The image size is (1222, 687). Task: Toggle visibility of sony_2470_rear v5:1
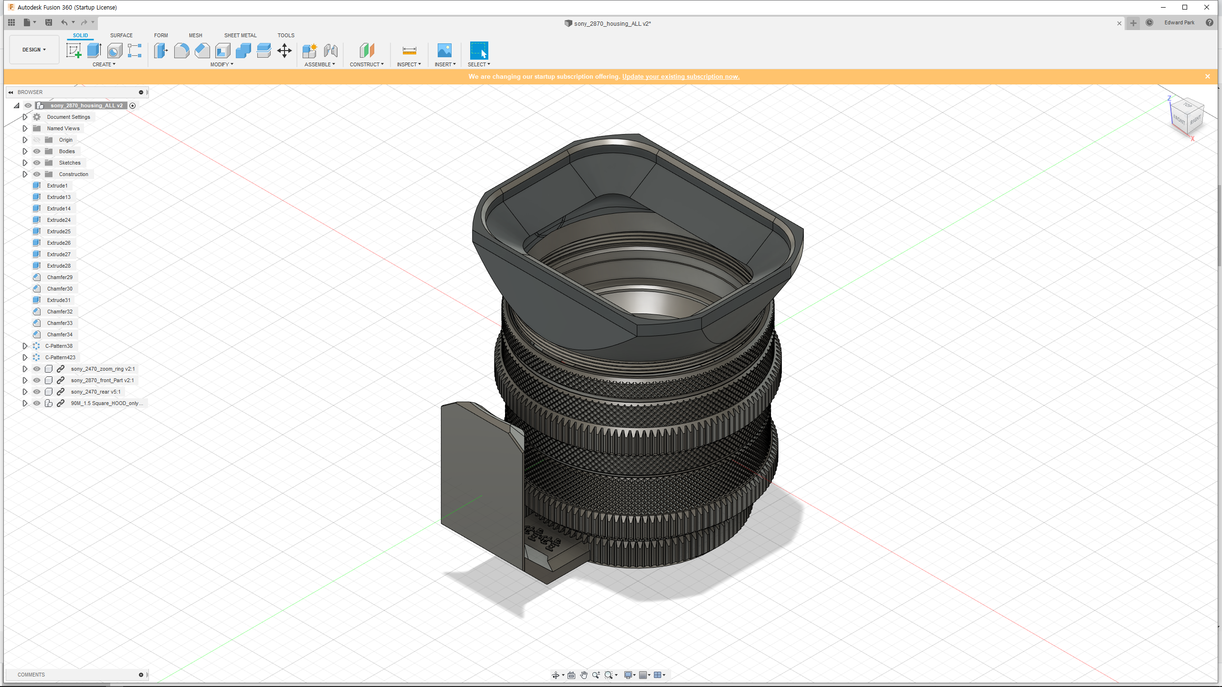tap(37, 392)
